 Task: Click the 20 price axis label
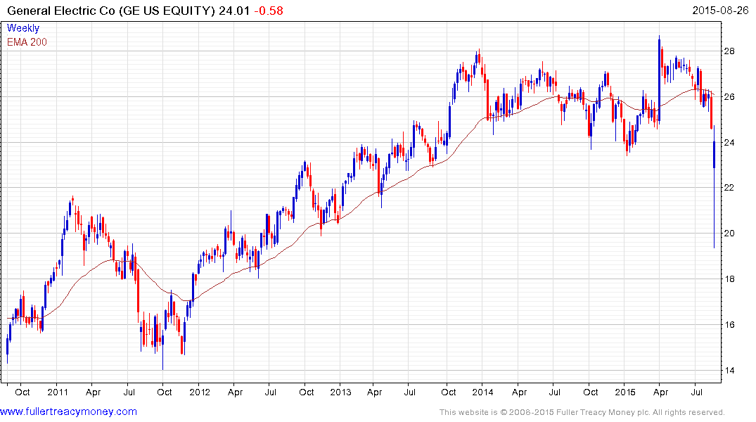click(729, 234)
